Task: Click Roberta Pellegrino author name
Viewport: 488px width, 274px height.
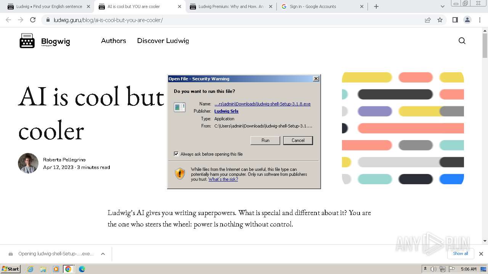Action: pyautogui.click(x=64, y=160)
